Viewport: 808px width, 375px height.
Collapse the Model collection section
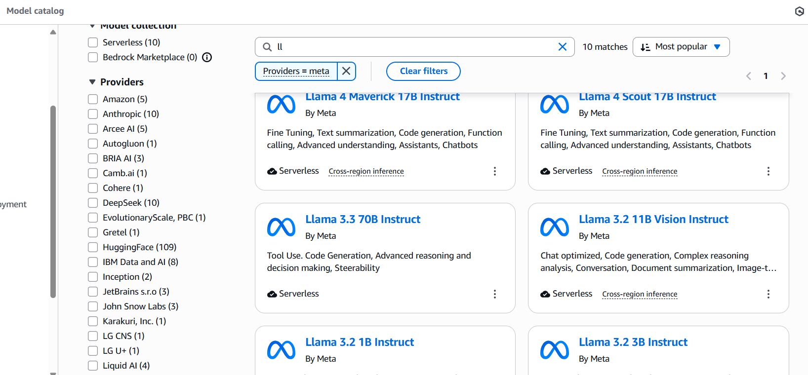tap(92, 26)
